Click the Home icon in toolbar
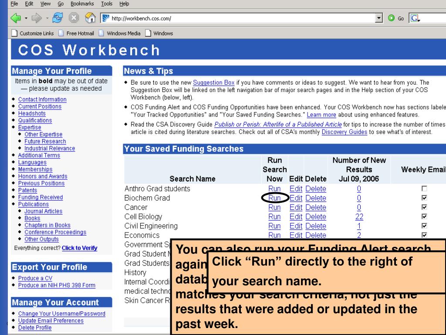The height and width of the screenshot is (335, 446). pyautogui.click(x=90, y=18)
